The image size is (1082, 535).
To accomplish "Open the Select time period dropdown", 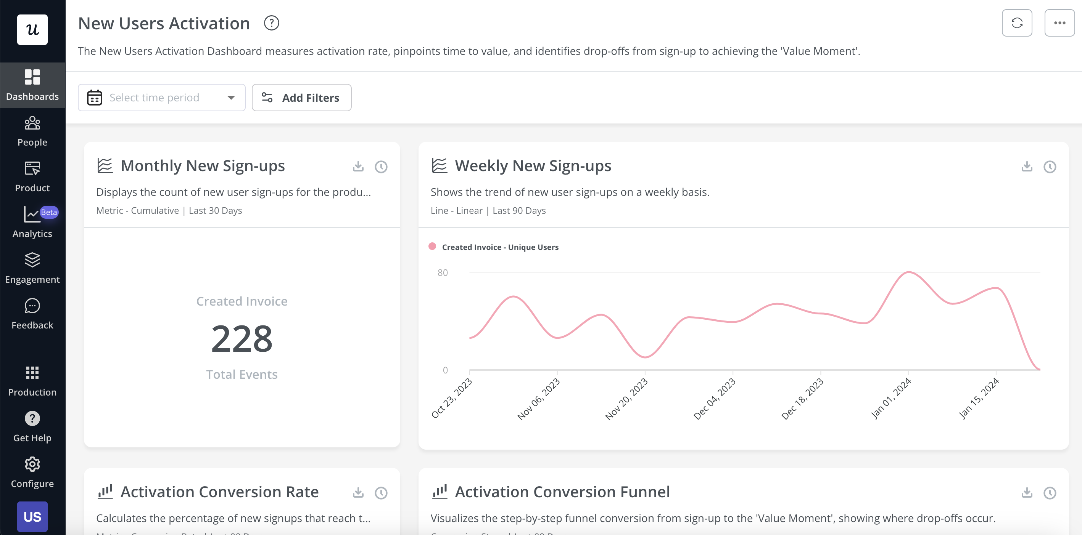I will click(x=161, y=97).
